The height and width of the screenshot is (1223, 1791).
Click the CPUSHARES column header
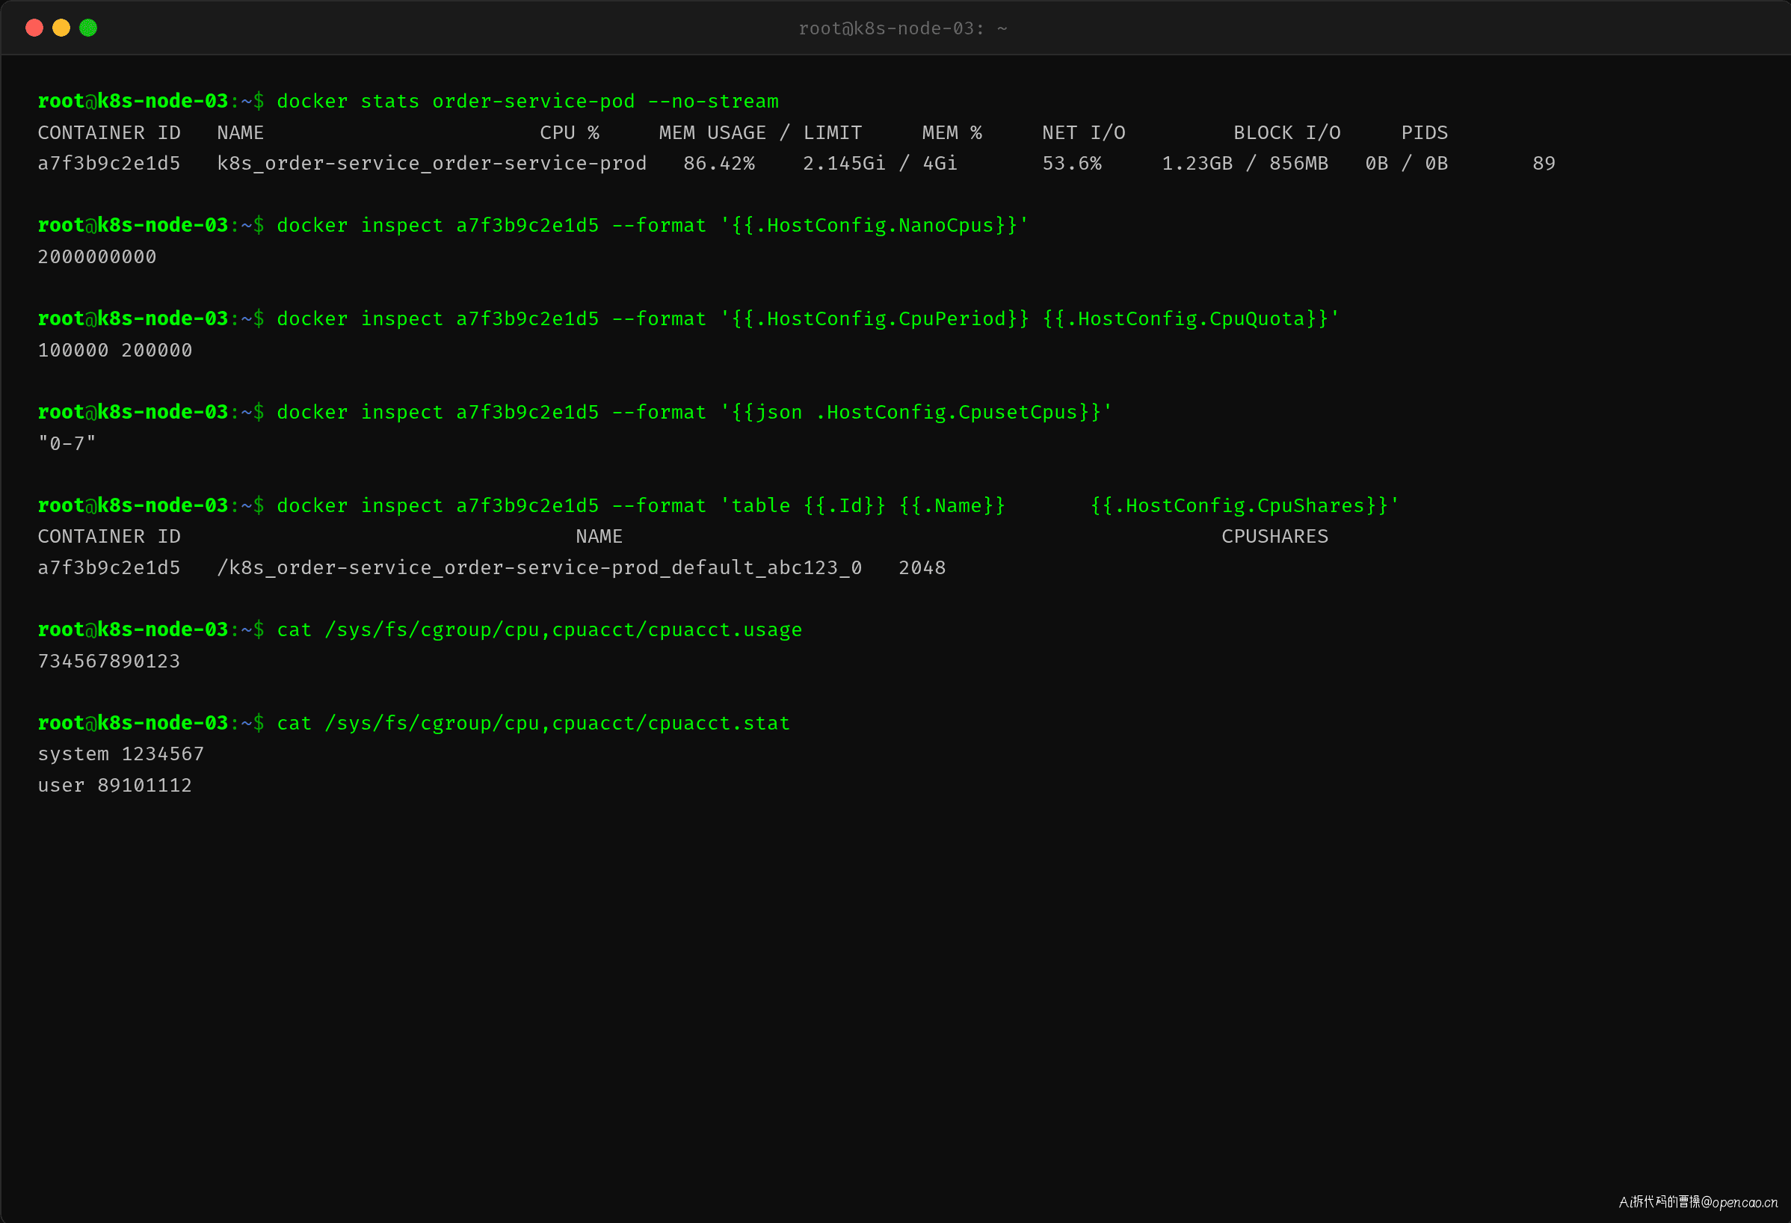tap(1274, 536)
